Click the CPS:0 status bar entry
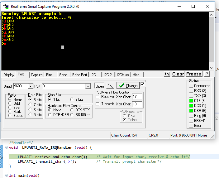The height and width of the screenshot is (178, 219). coord(153,135)
